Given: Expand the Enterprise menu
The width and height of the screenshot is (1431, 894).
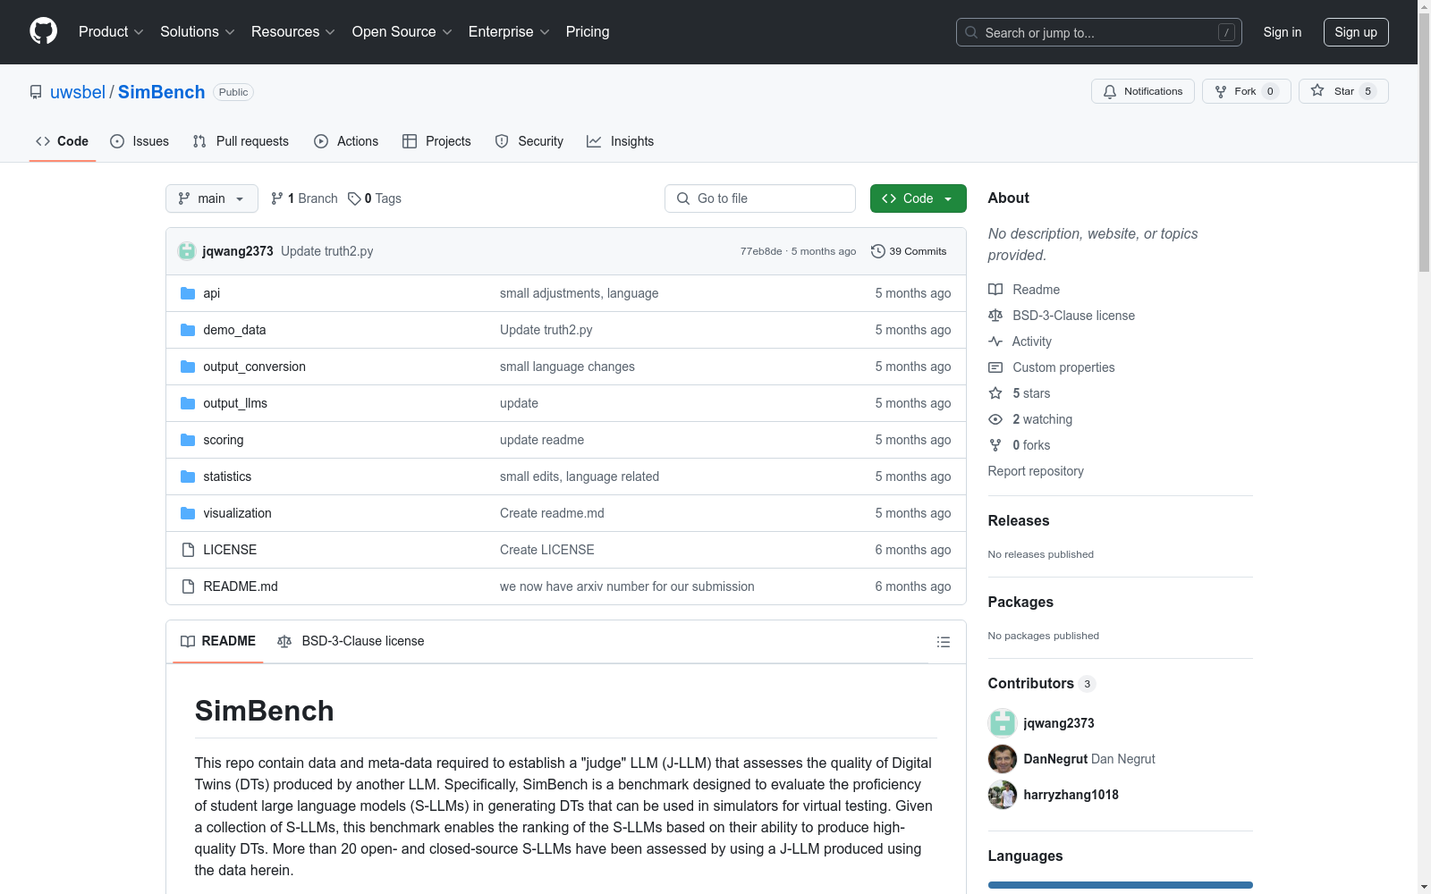Looking at the screenshot, I should pyautogui.click(x=509, y=31).
